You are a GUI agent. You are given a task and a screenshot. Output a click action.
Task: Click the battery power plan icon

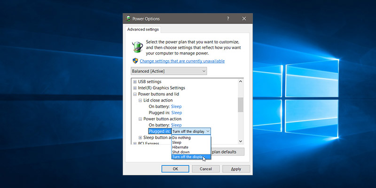(138, 47)
